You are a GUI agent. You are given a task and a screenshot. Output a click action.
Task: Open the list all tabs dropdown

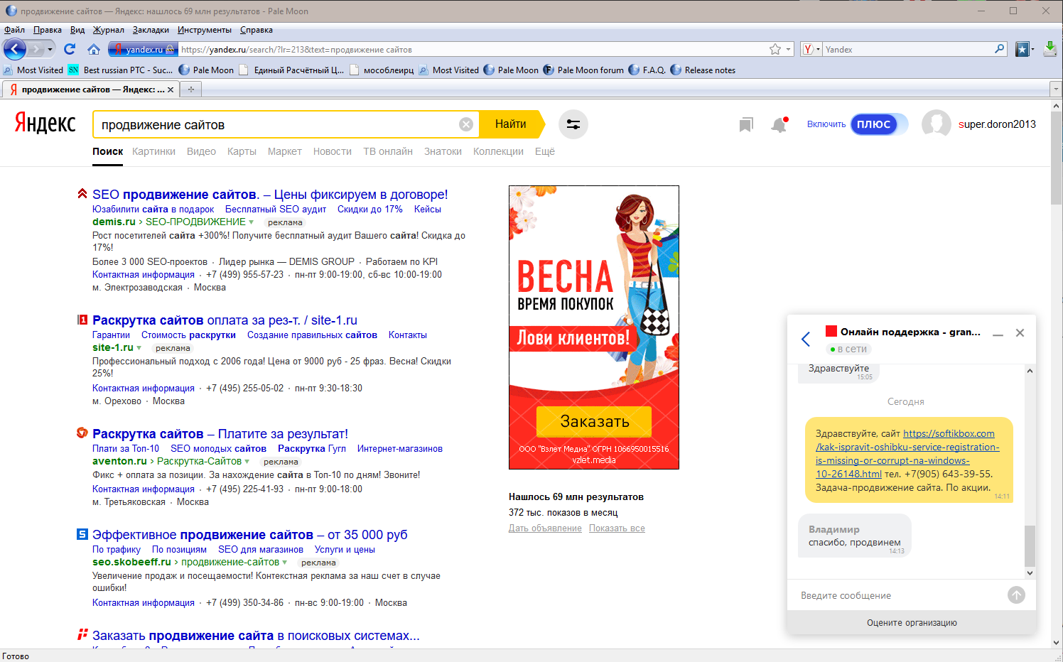click(x=1055, y=89)
